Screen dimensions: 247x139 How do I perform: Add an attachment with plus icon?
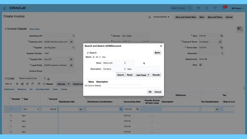(x=206, y=59)
